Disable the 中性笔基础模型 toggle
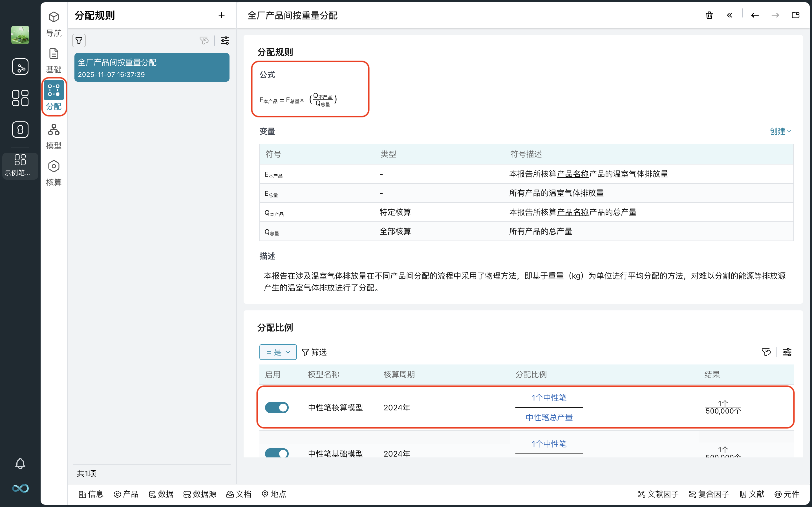 click(x=277, y=453)
